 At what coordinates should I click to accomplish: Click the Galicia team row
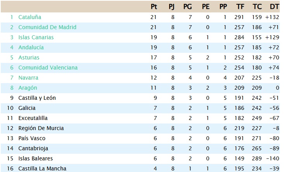pos(27,108)
